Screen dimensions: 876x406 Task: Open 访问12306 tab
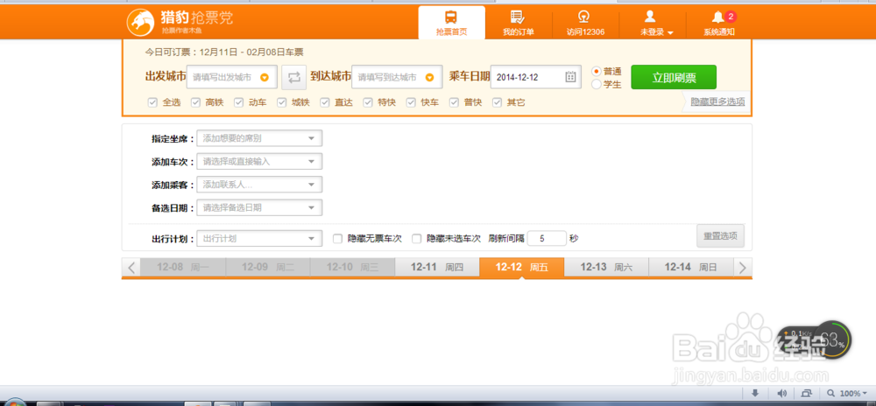click(x=585, y=22)
